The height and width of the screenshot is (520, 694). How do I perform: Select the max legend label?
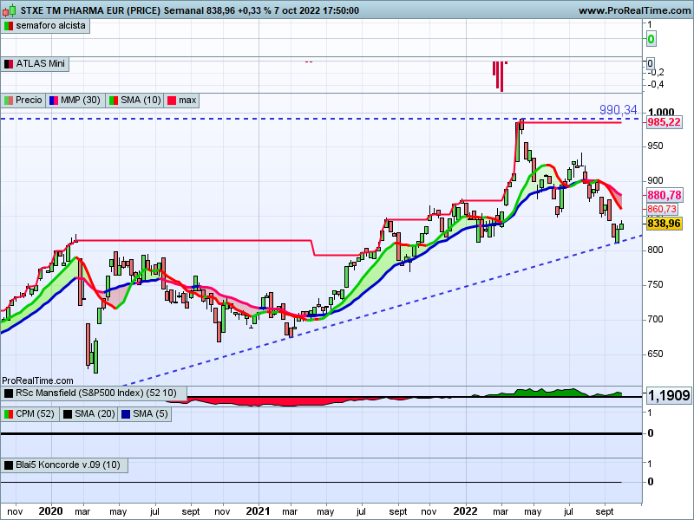(x=187, y=101)
